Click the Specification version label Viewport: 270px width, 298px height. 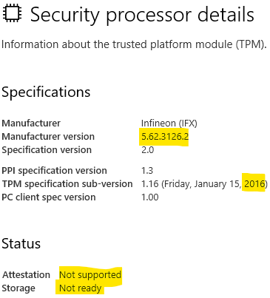click(47, 150)
